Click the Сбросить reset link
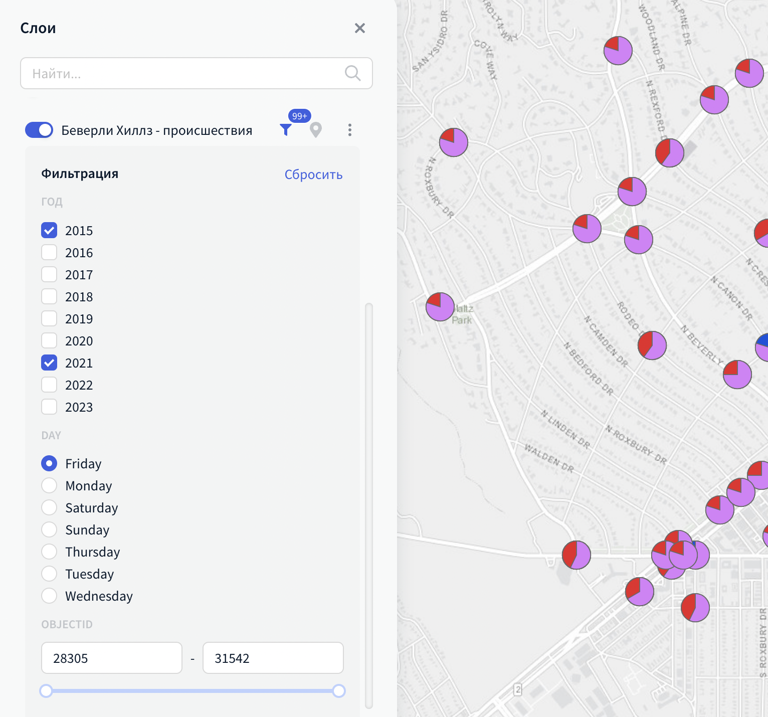This screenshot has height=717, width=768. coord(313,174)
